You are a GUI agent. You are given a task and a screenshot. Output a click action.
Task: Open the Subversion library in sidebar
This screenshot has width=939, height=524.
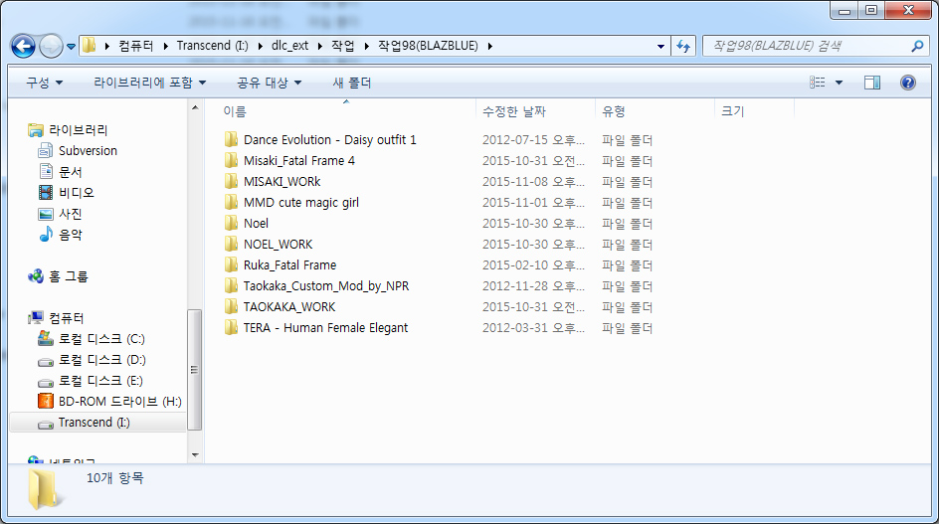88,151
